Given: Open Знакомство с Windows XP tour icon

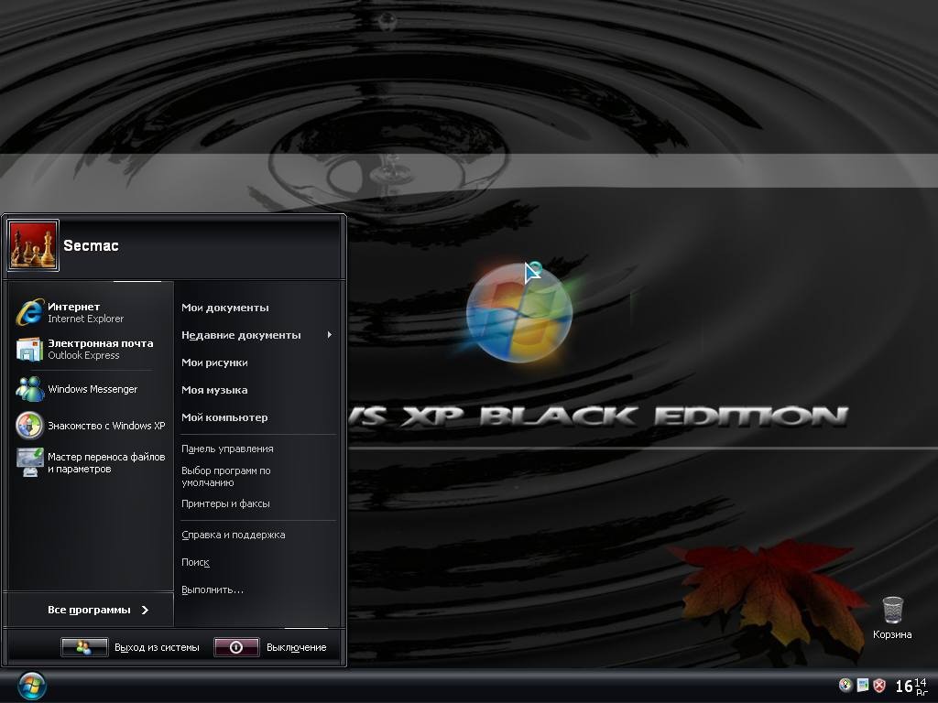Looking at the screenshot, I should point(30,426).
